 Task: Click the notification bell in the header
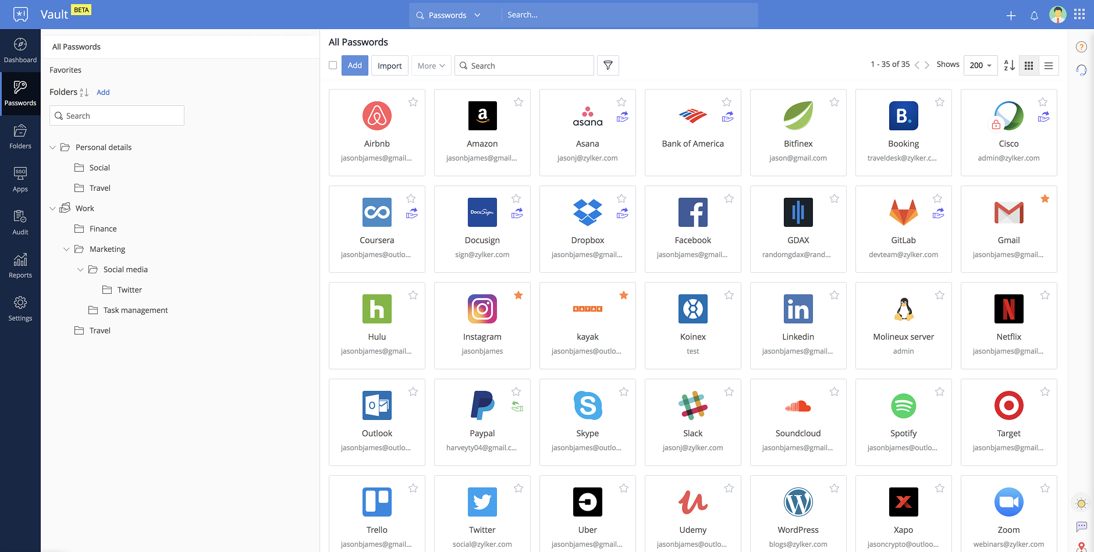click(x=1034, y=15)
